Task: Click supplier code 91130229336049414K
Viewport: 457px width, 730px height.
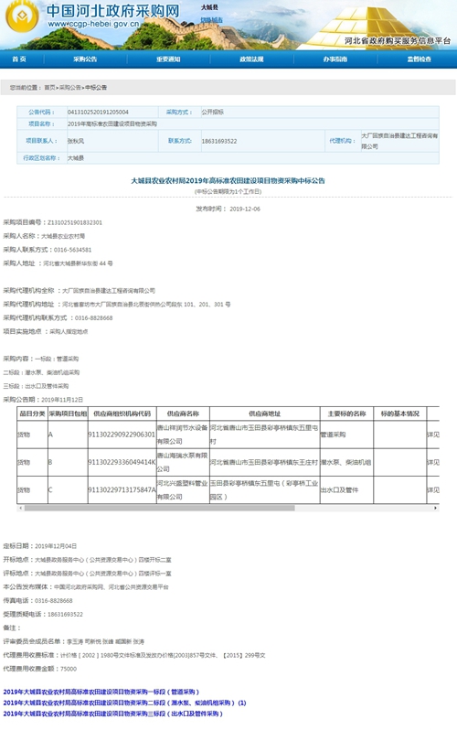Action: 122,462
